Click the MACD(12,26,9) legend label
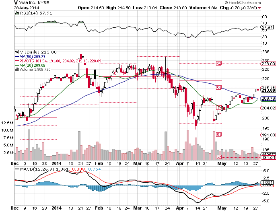Screen dimensions: 278x212 coord(37,169)
